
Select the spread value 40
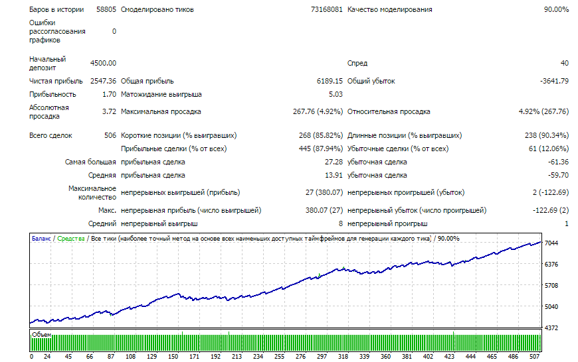tap(565, 63)
